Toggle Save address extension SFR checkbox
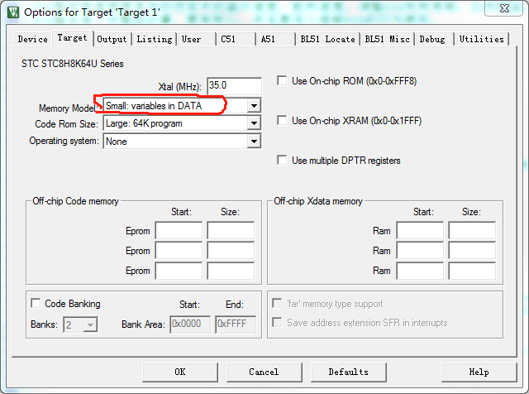This screenshot has height=394, width=529. [277, 322]
